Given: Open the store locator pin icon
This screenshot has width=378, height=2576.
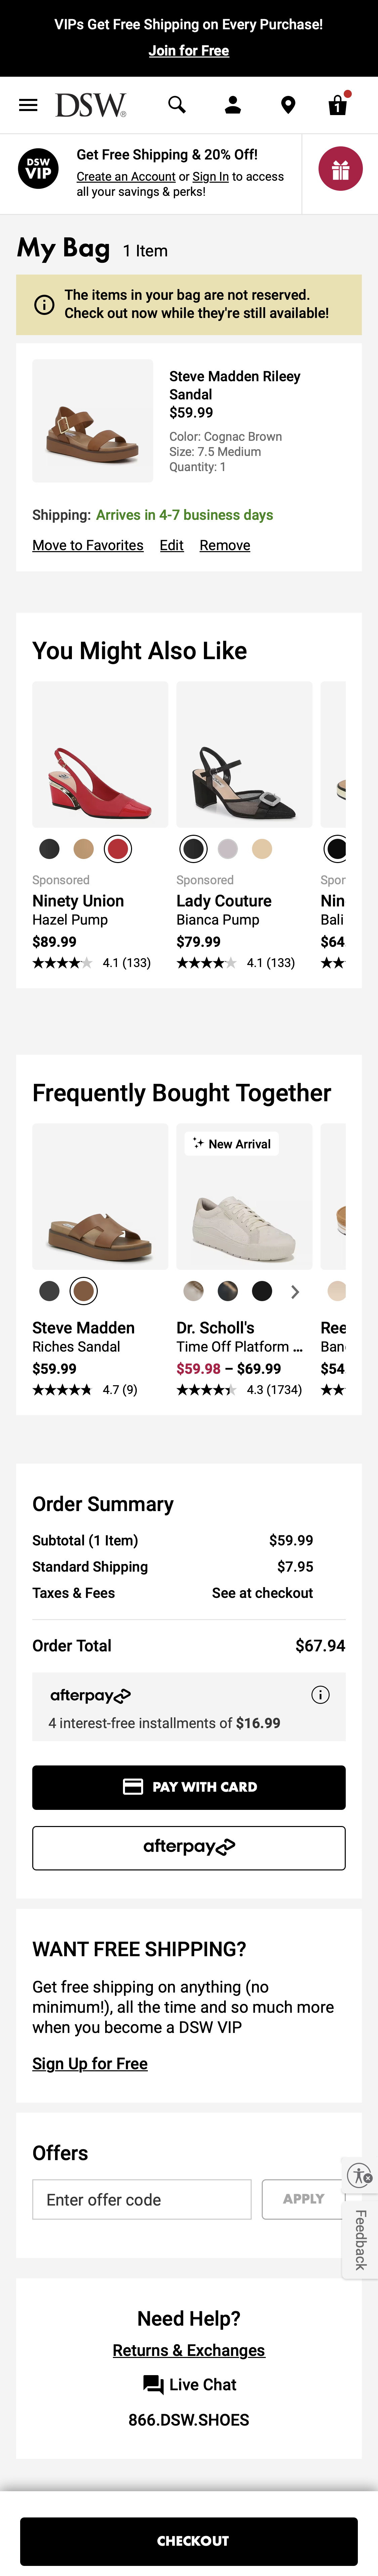Looking at the screenshot, I should point(287,104).
